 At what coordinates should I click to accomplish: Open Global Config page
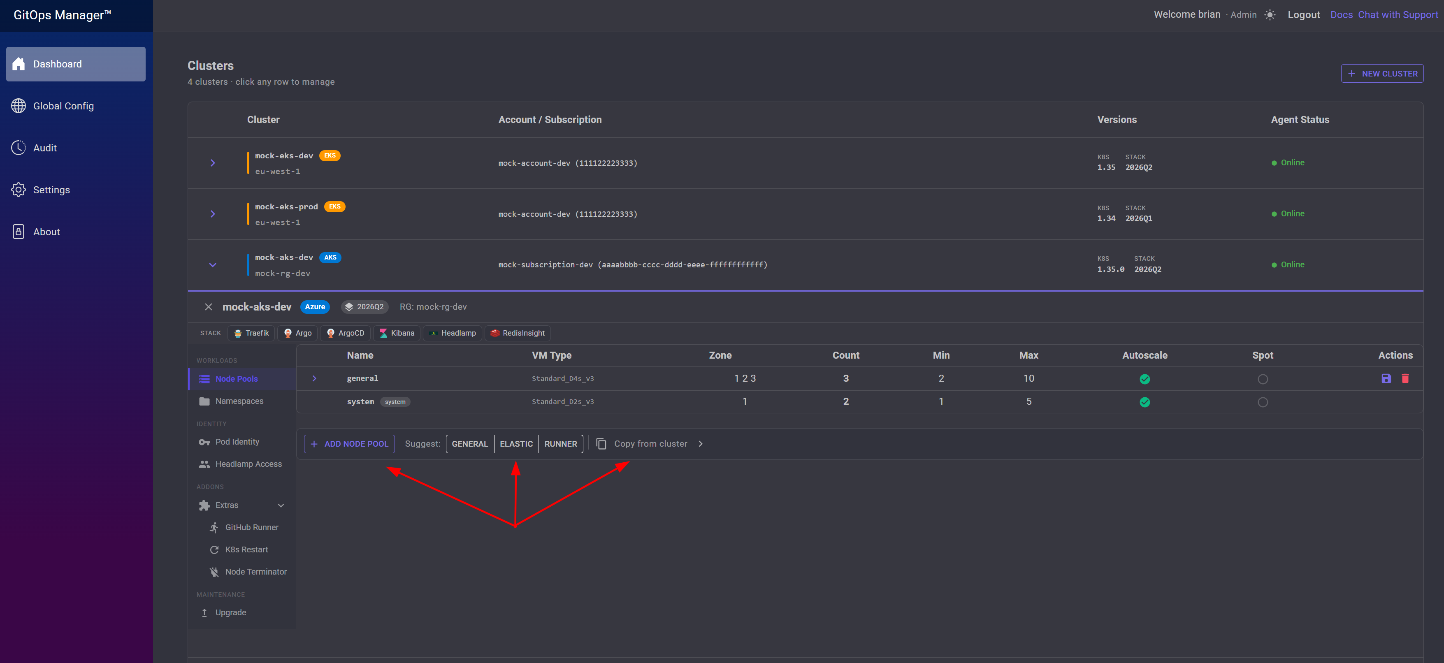[x=76, y=106]
